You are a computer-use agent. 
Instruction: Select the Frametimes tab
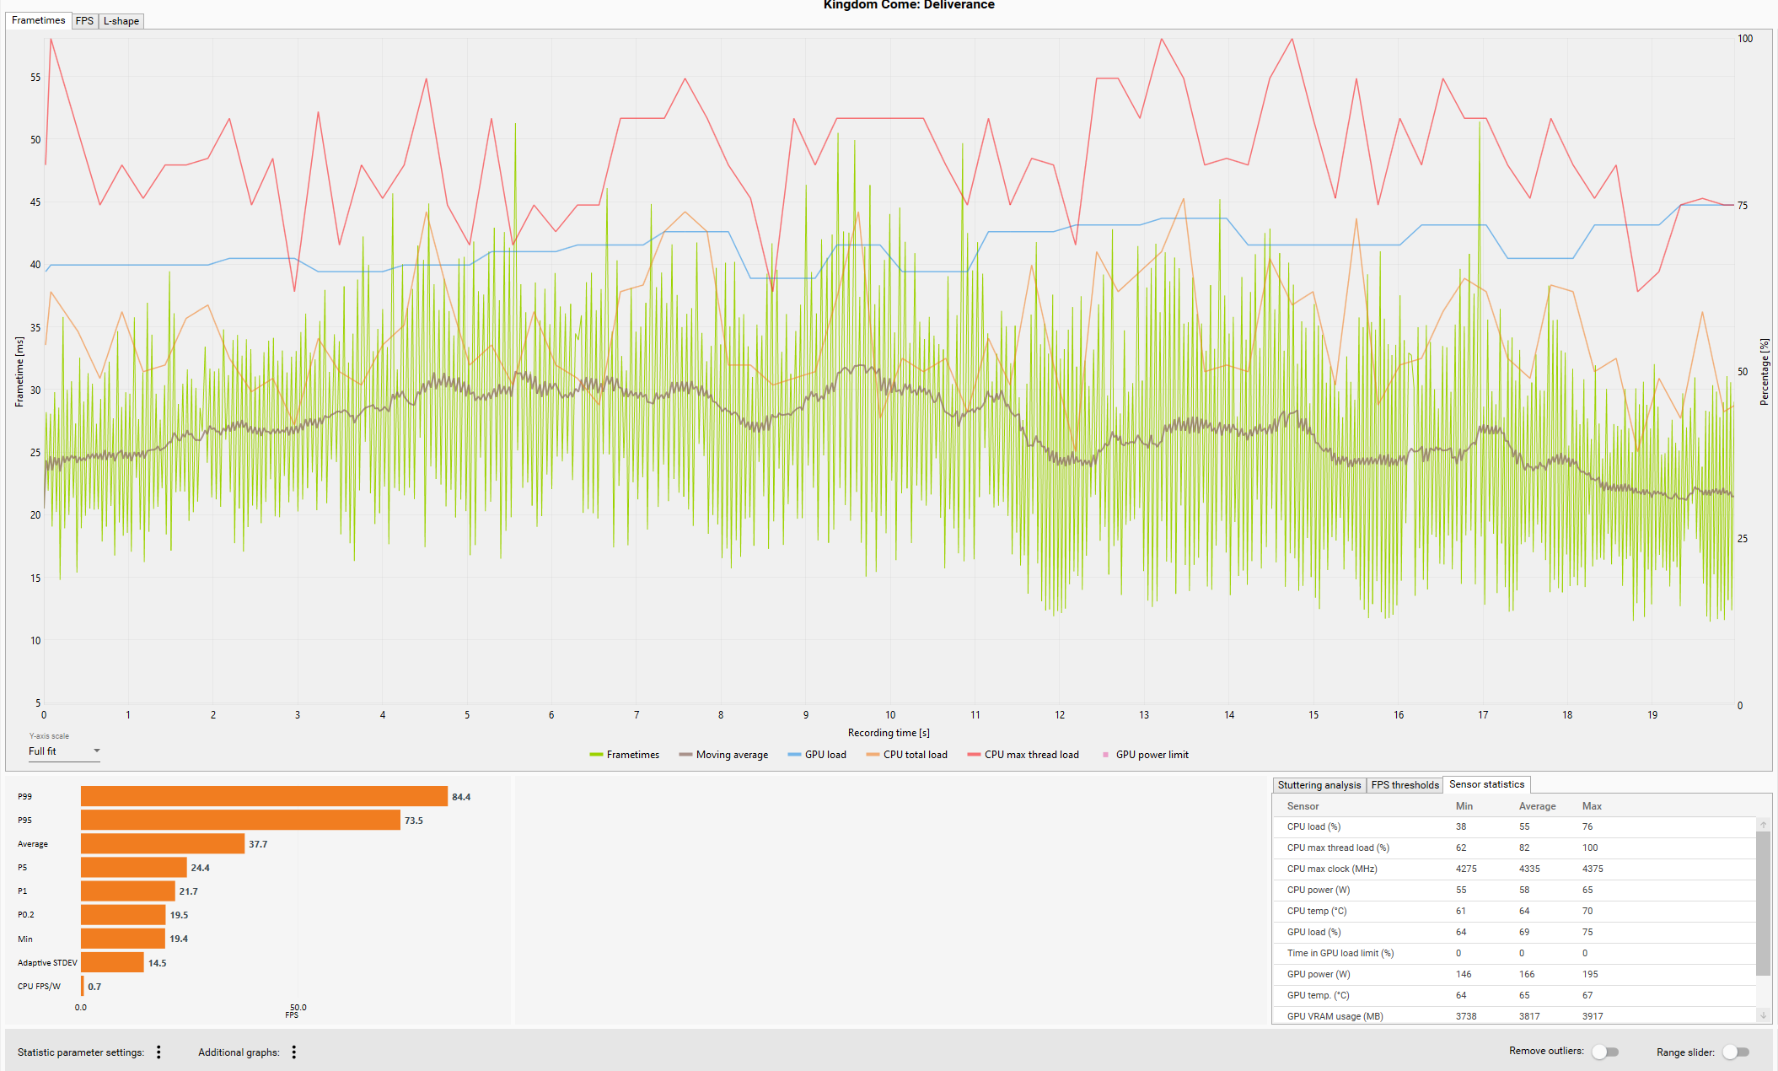38,20
